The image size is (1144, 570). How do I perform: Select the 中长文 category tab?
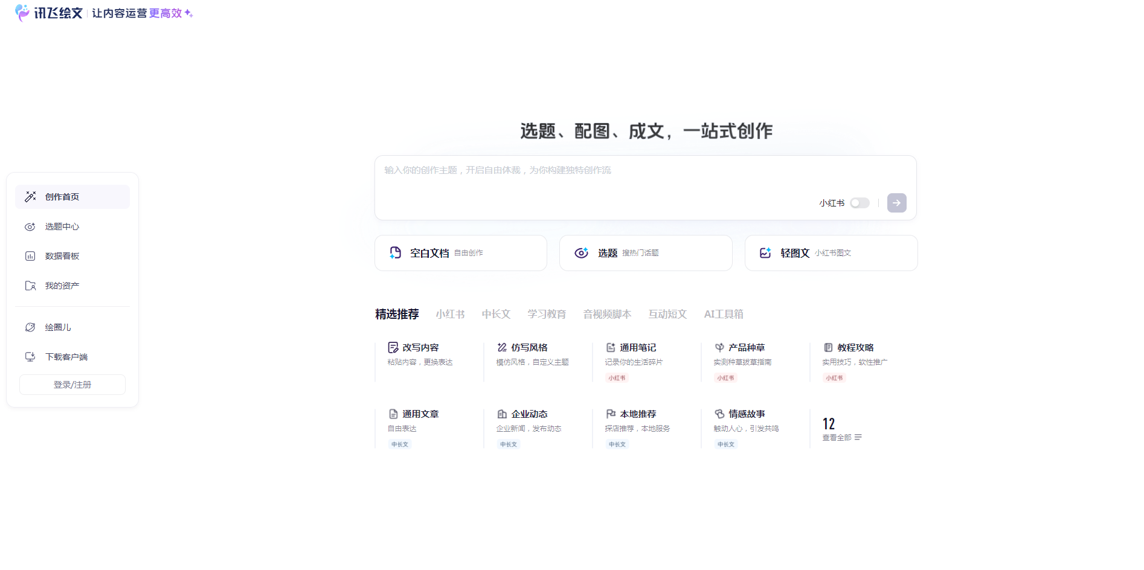pyautogui.click(x=495, y=314)
